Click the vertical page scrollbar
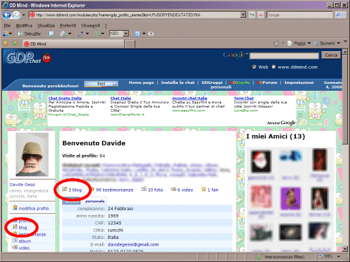The width and height of the screenshot is (350, 262). tap(345, 150)
